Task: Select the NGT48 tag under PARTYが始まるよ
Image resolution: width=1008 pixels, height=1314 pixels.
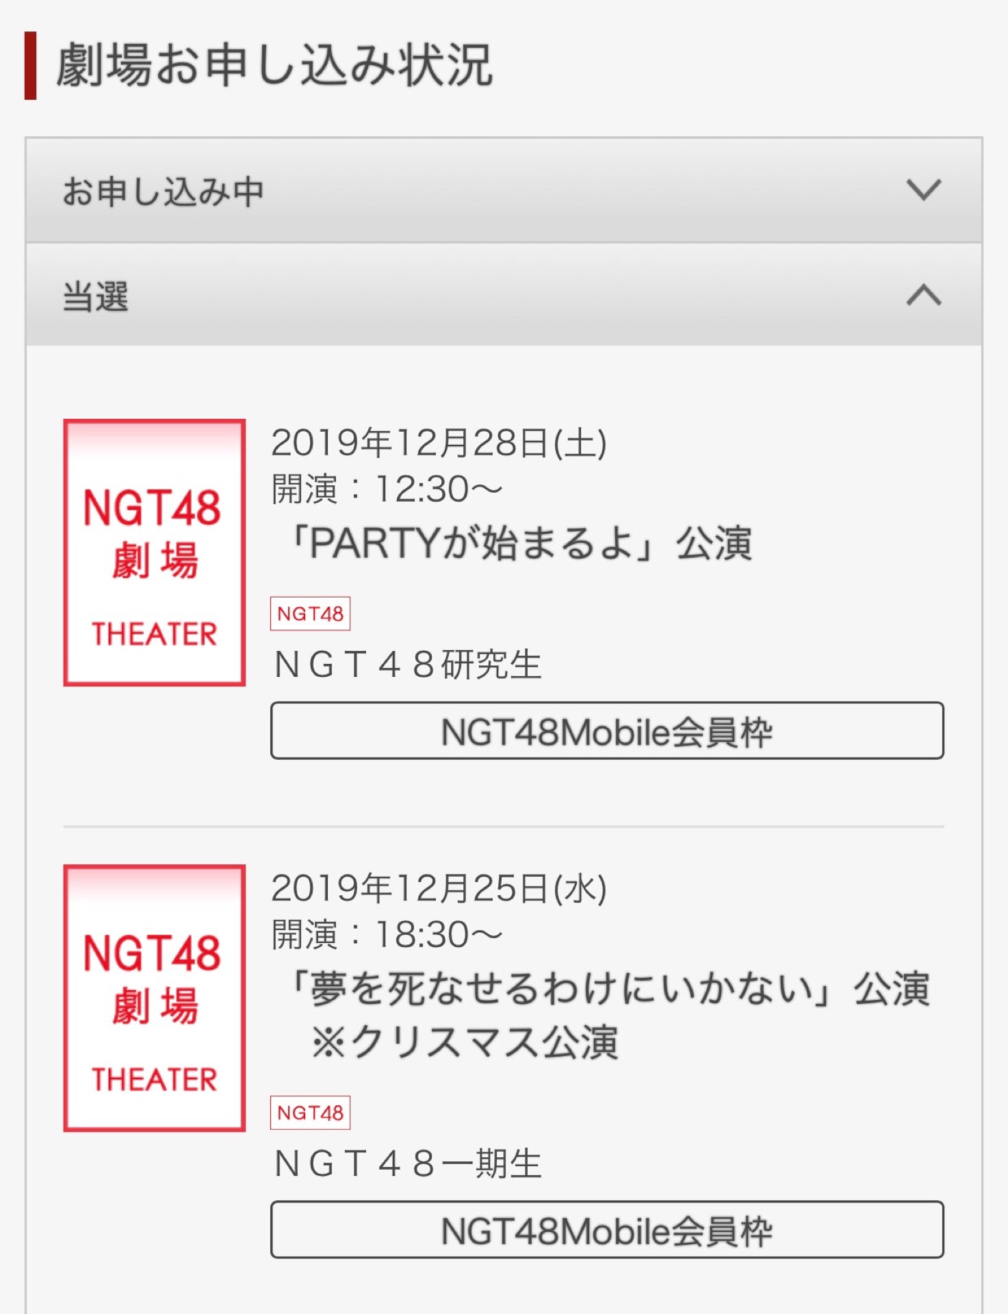Action: tap(311, 613)
